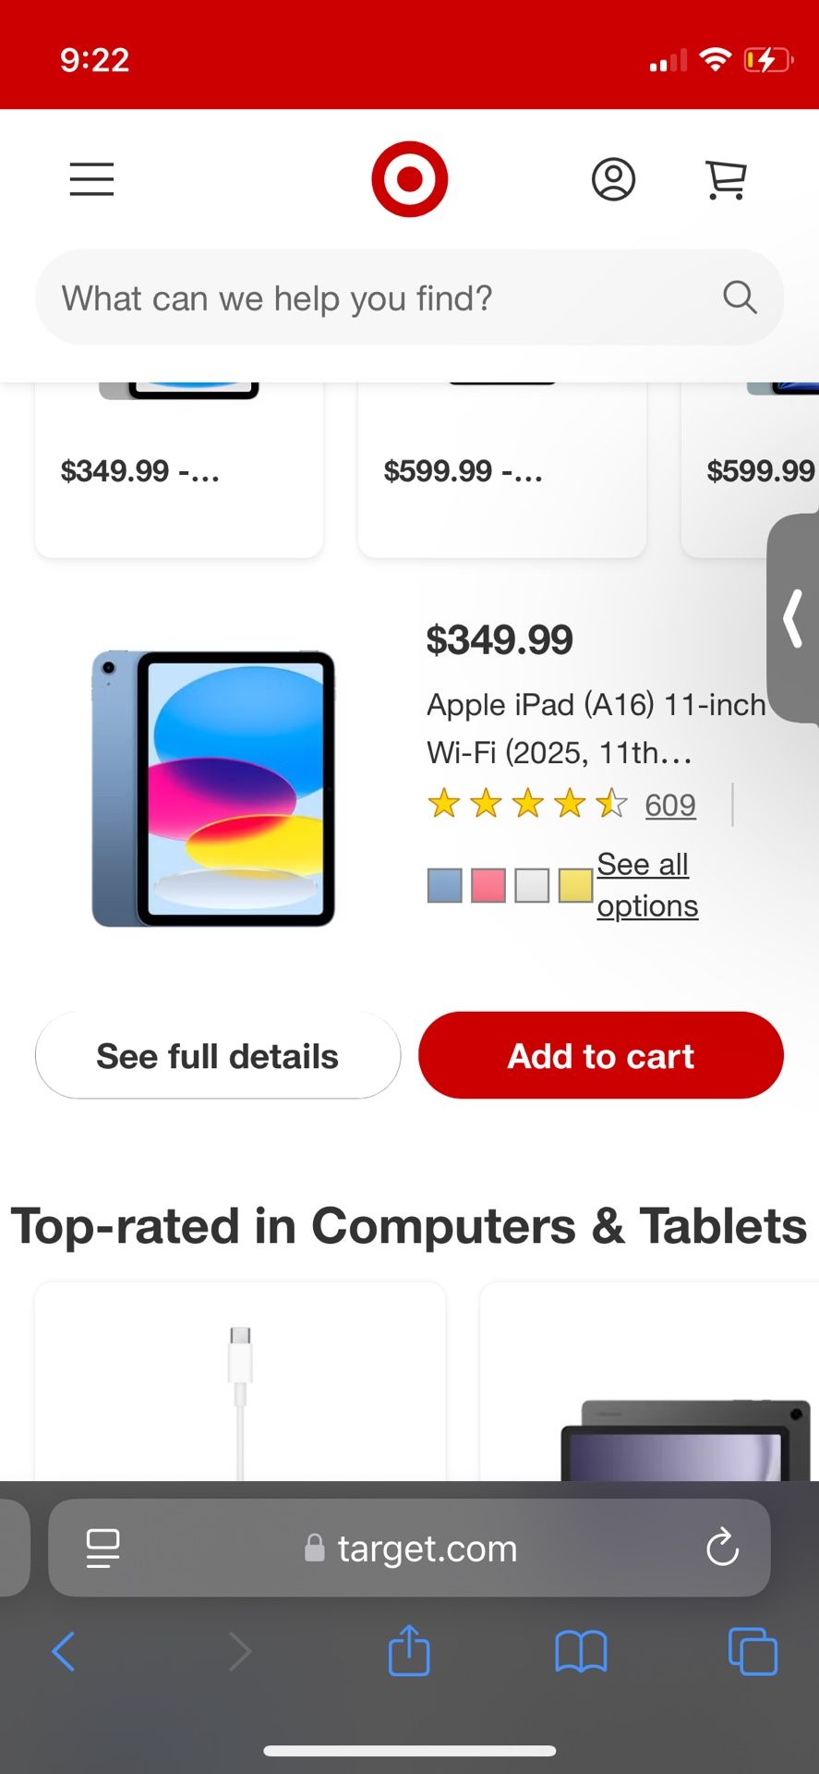Tap the search magnifier icon
The height and width of the screenshot is (1774, 819).
tap(740, 298)
